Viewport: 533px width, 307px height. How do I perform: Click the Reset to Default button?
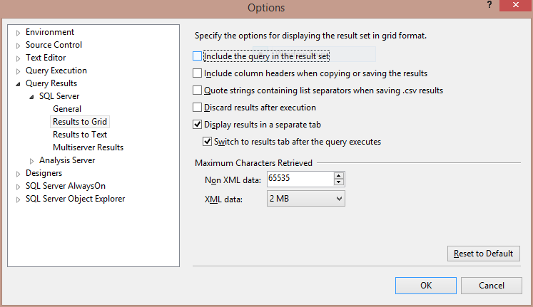tap(483, 254)
